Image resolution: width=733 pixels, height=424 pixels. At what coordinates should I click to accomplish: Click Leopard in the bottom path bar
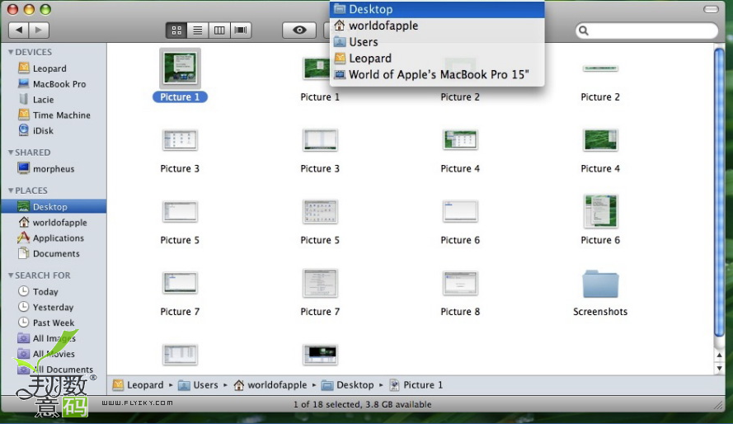coord(144,385)
